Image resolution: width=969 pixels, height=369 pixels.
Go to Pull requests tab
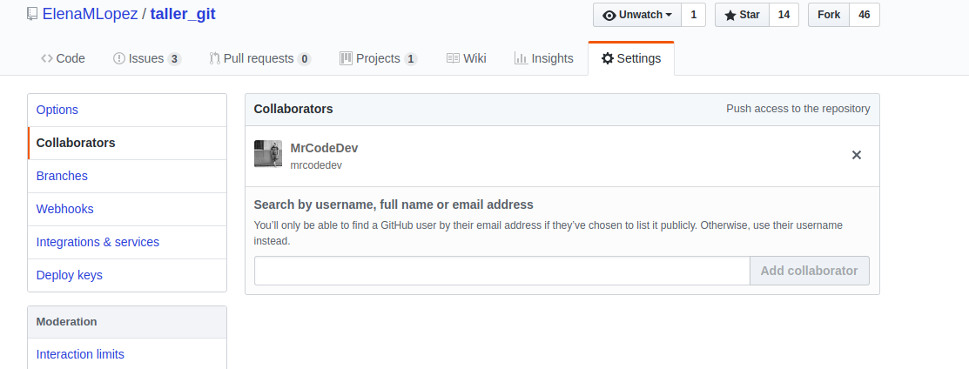click(x=260, y=58)
